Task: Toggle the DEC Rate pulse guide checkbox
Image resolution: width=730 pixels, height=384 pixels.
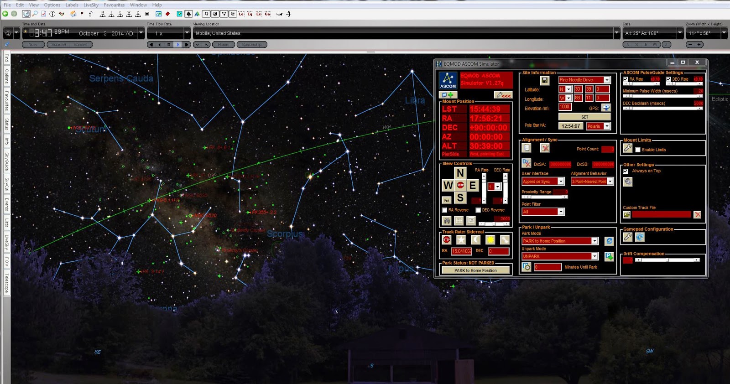Action: click(668, 79)
